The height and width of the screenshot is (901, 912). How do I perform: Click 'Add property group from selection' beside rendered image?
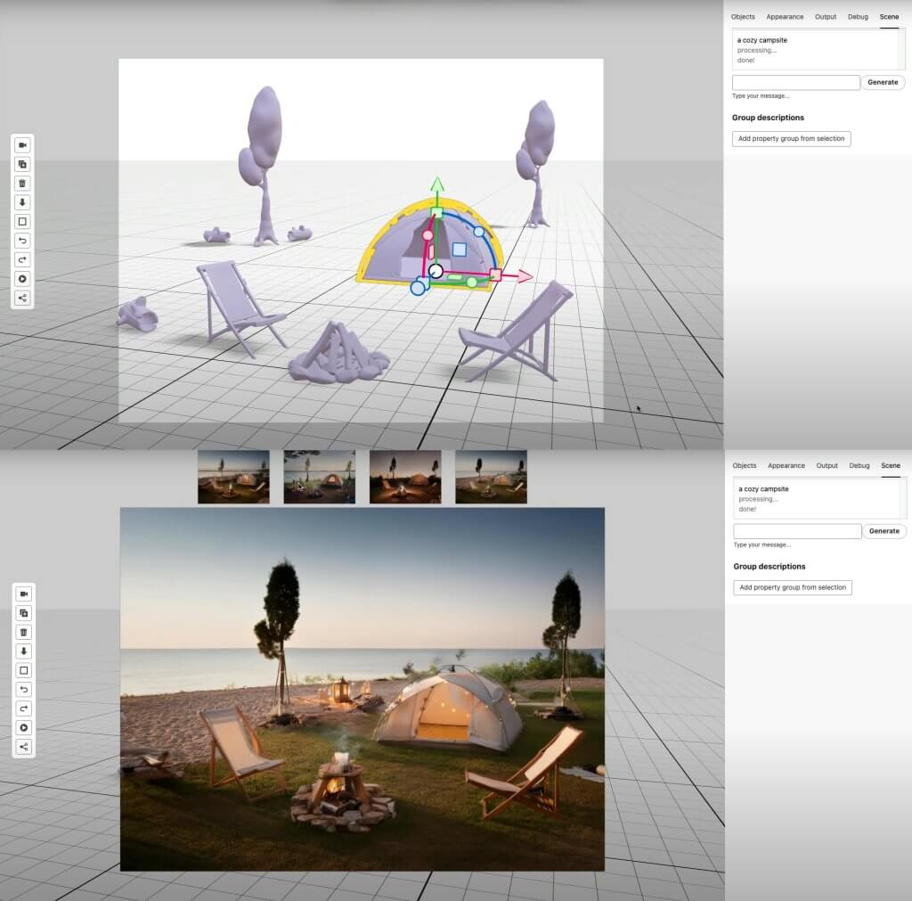pos(793,587)
